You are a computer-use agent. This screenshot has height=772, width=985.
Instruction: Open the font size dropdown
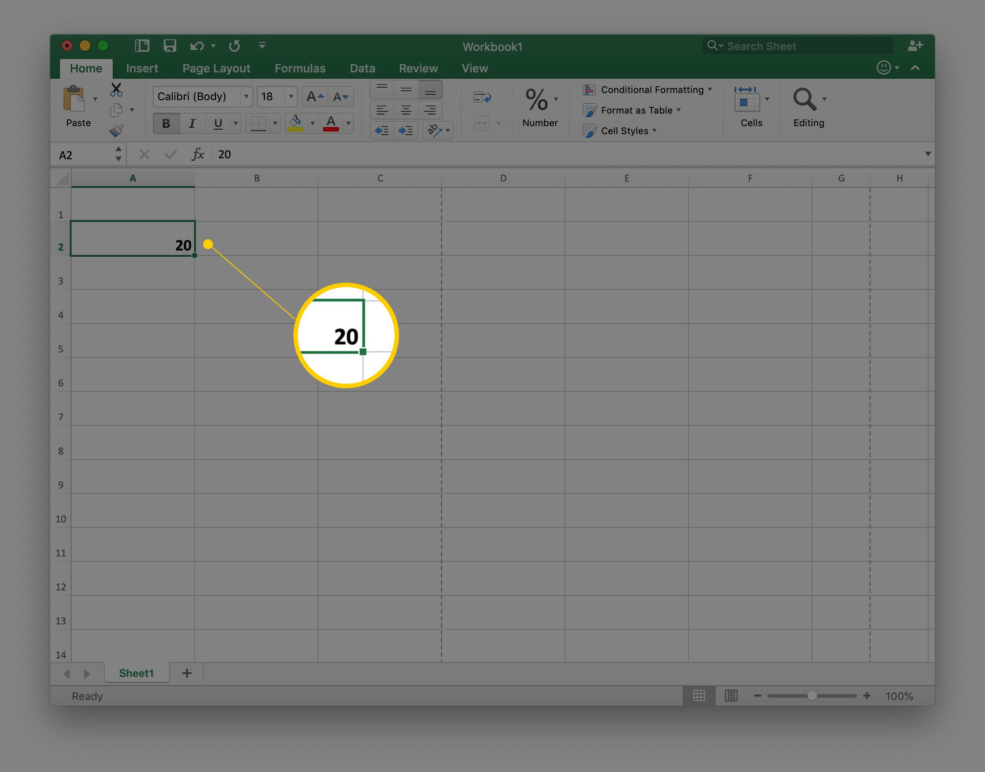tap(290, 96)
